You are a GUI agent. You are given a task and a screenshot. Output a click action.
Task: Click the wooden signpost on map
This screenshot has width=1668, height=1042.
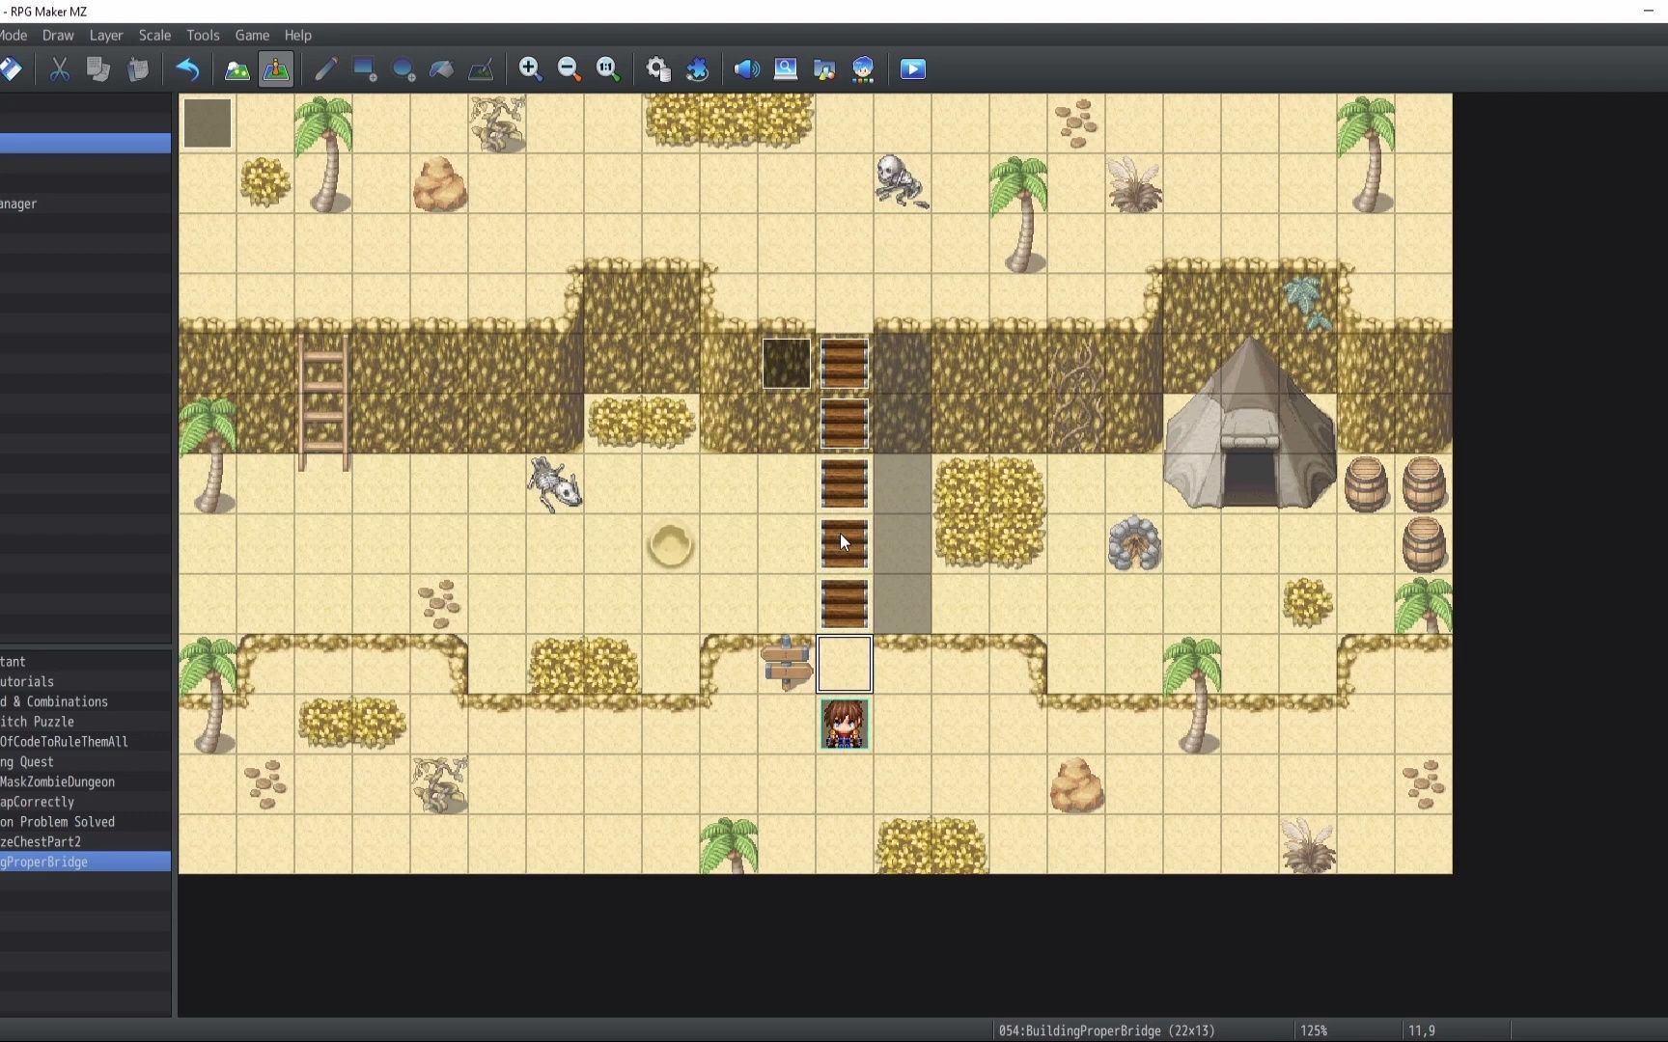point(787,664)
